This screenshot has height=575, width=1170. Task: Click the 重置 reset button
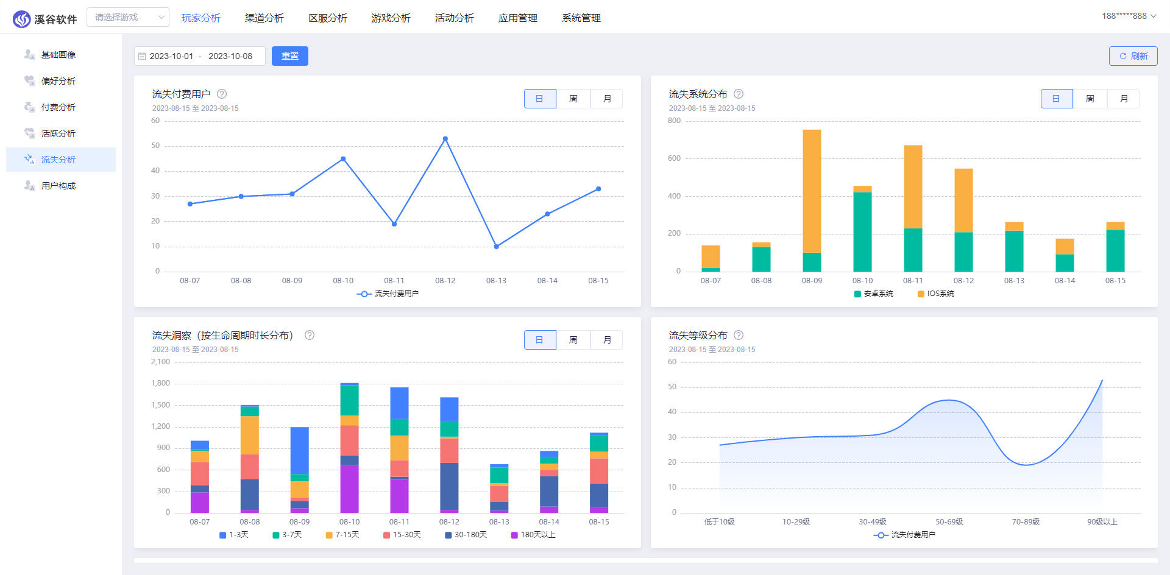(290, 56)
